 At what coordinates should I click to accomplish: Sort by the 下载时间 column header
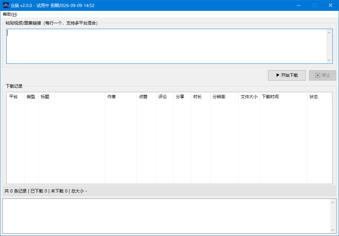click(x=284, y=97)
